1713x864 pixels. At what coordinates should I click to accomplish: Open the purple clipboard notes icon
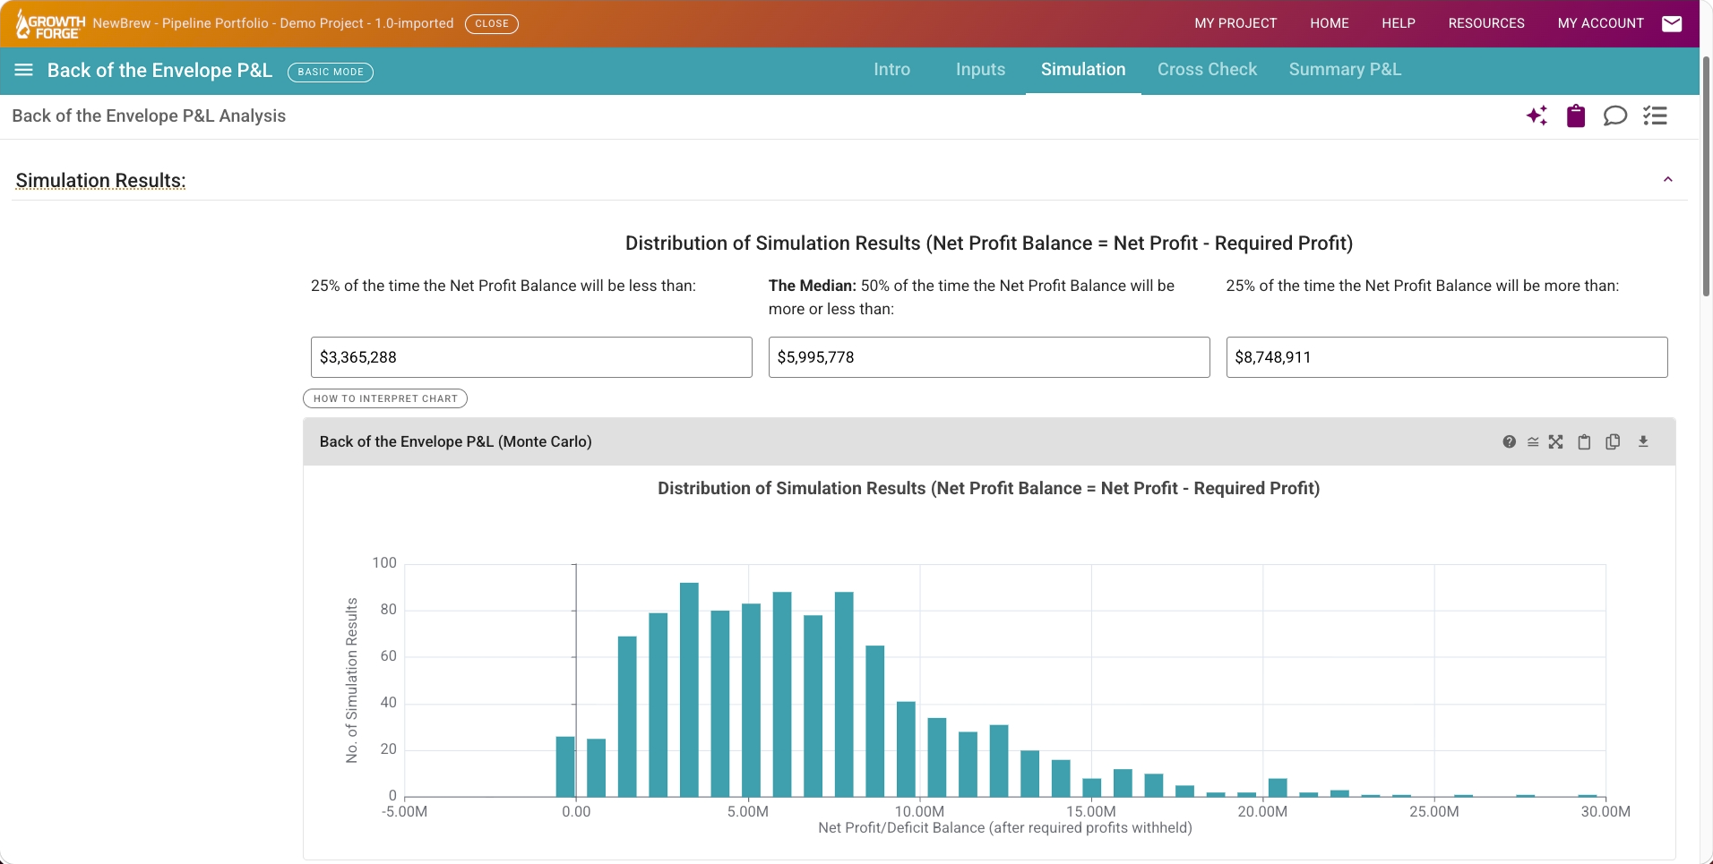point(1576,115)
